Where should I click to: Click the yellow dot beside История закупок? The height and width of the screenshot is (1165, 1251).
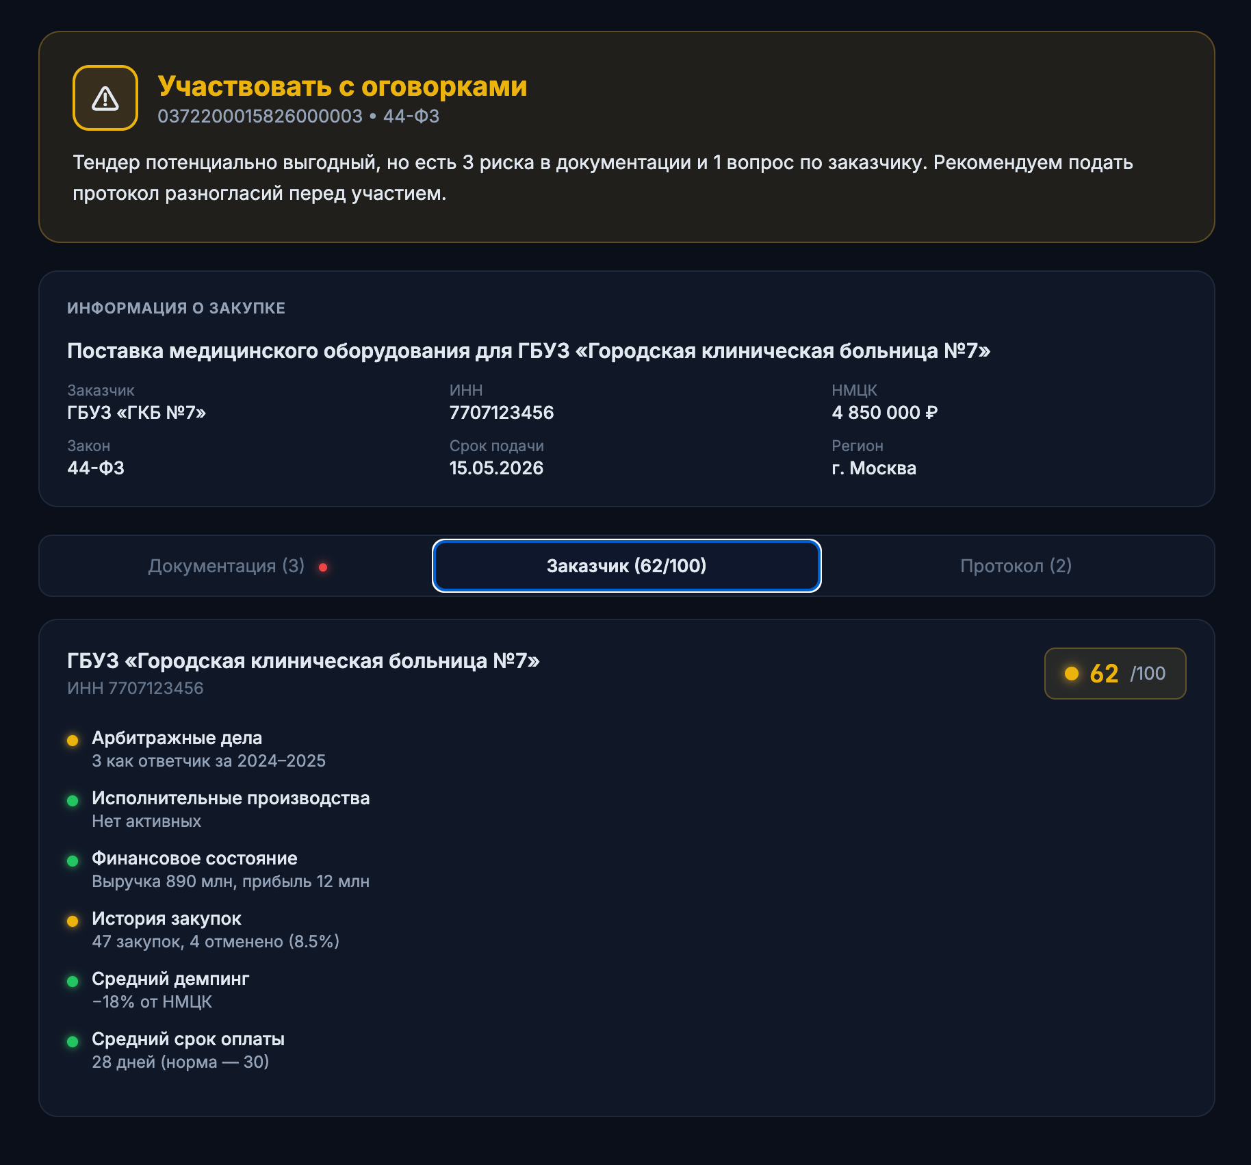click(73, 921)
